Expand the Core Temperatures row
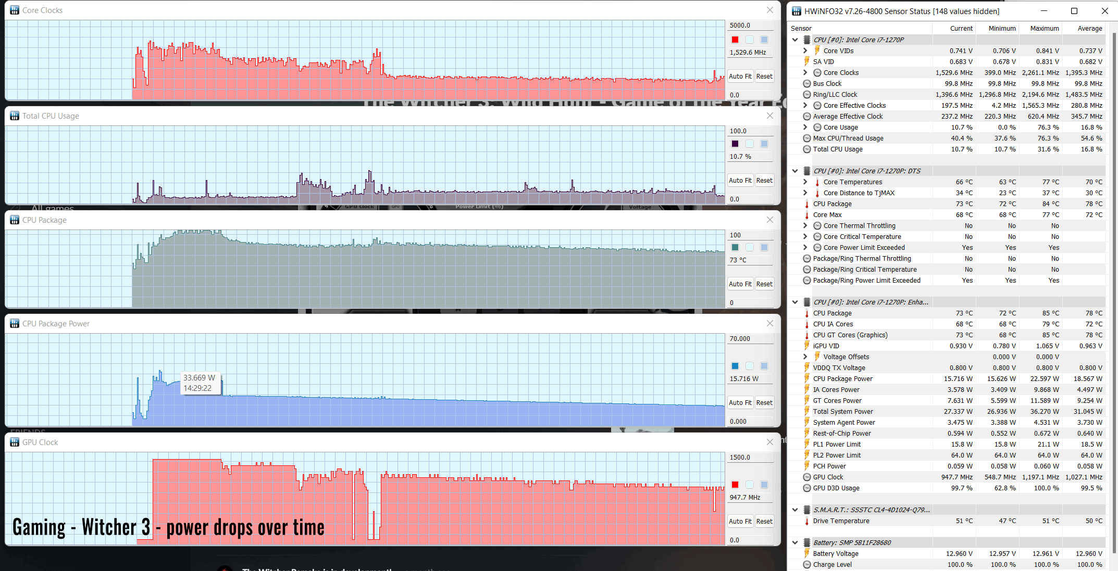This screenshot has width=1118, height=571. click(805, 182)
